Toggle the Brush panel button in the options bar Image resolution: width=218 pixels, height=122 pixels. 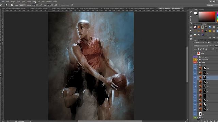point(12,5)
